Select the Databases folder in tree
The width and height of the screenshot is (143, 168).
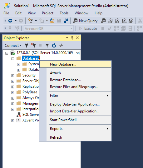tap(31, 58)
